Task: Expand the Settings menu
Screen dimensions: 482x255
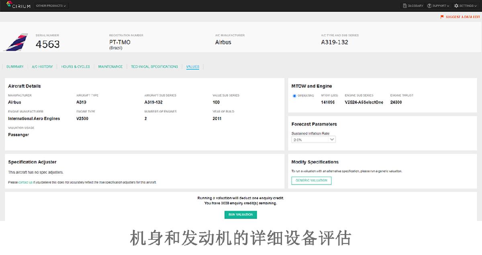Action: [x=466, y=6]
